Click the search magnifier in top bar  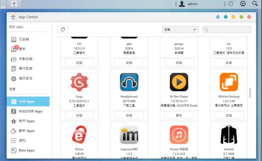[255, 3]
